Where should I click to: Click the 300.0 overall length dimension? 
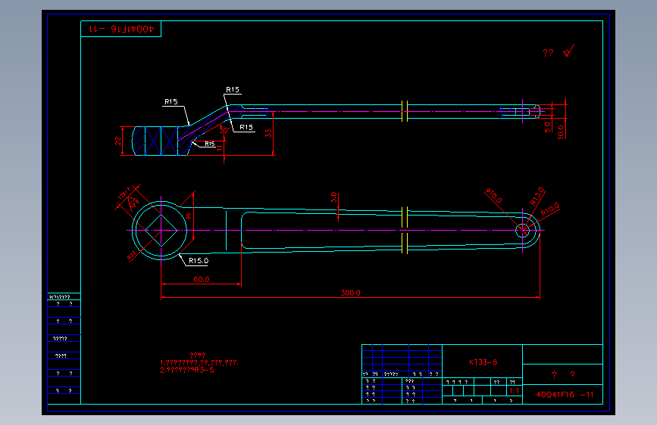coord(350,293)
